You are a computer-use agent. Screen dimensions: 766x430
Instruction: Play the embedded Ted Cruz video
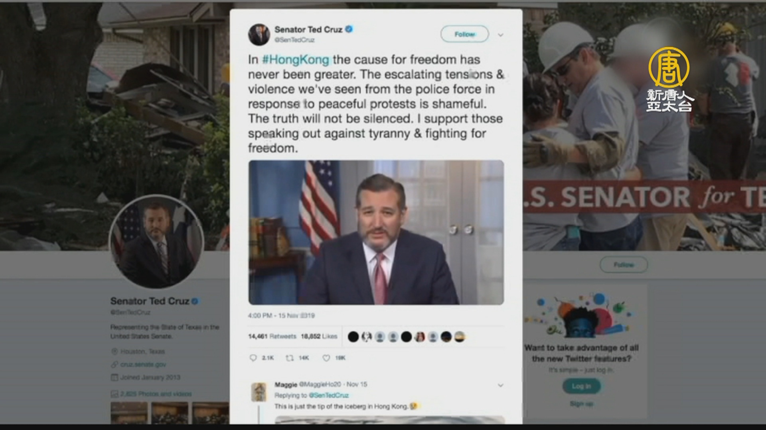376,233
